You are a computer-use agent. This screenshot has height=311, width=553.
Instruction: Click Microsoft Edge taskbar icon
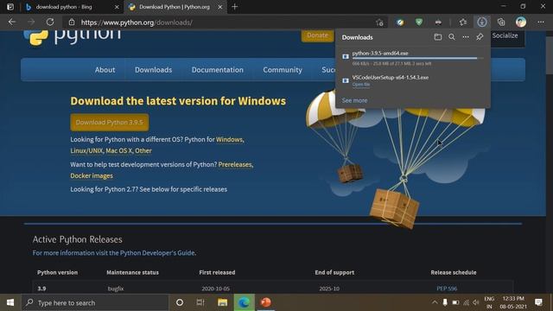244,302
